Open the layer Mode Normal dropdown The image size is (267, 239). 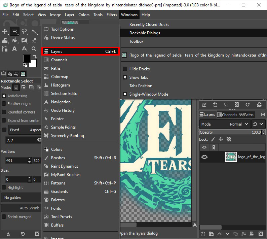[225, 124]
